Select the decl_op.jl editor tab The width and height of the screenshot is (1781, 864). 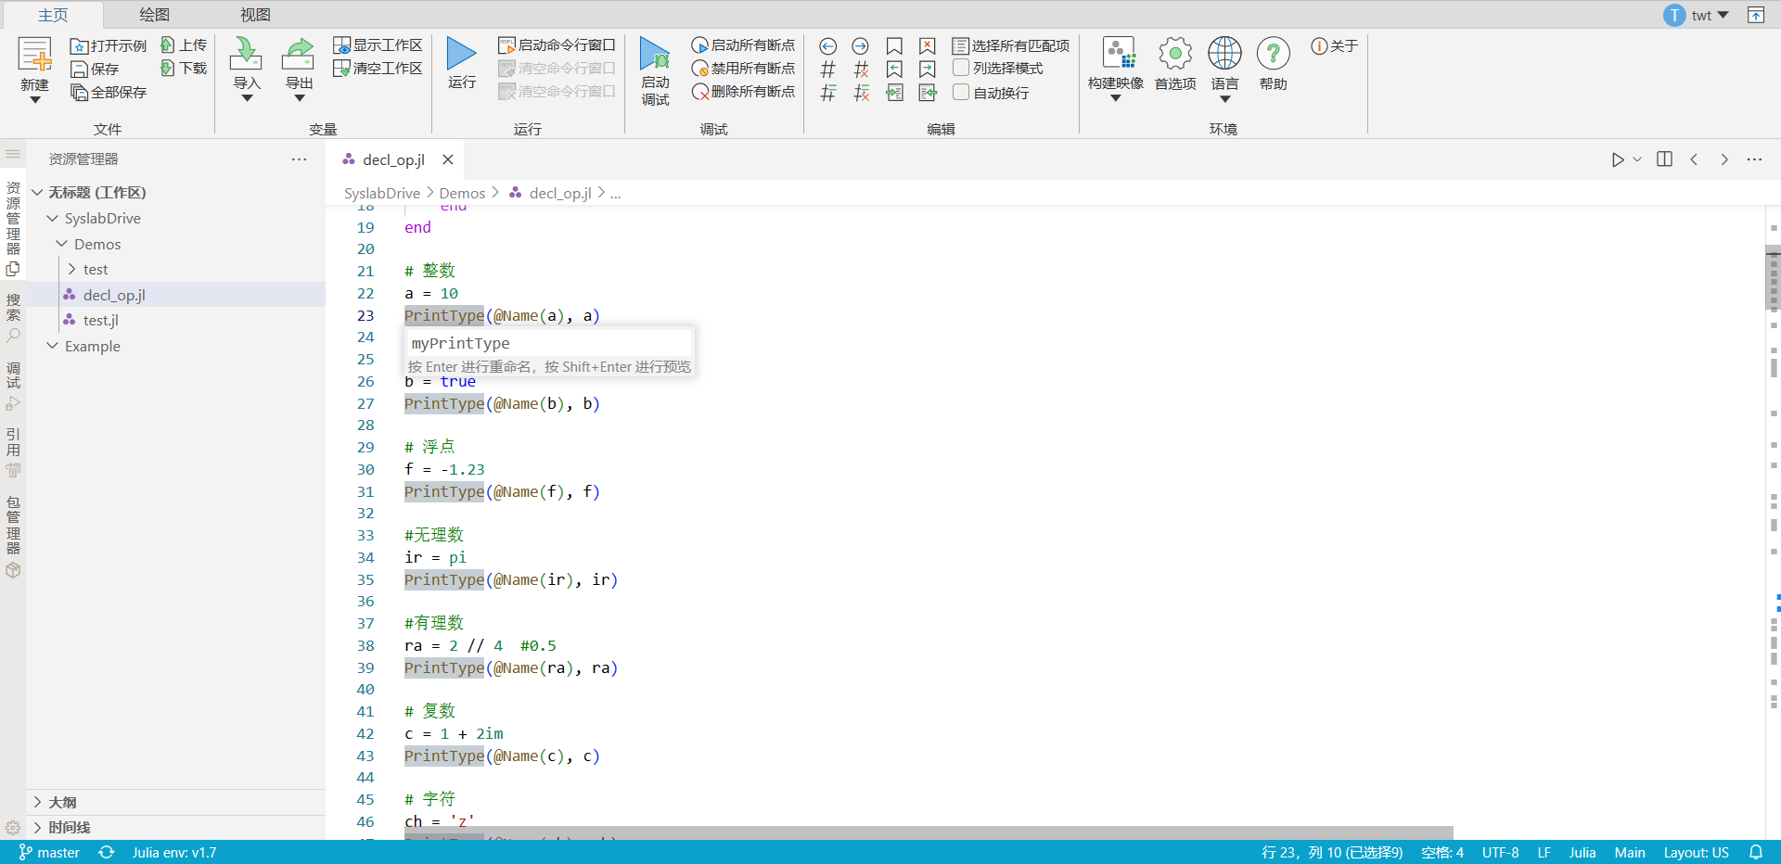[393, 159]
